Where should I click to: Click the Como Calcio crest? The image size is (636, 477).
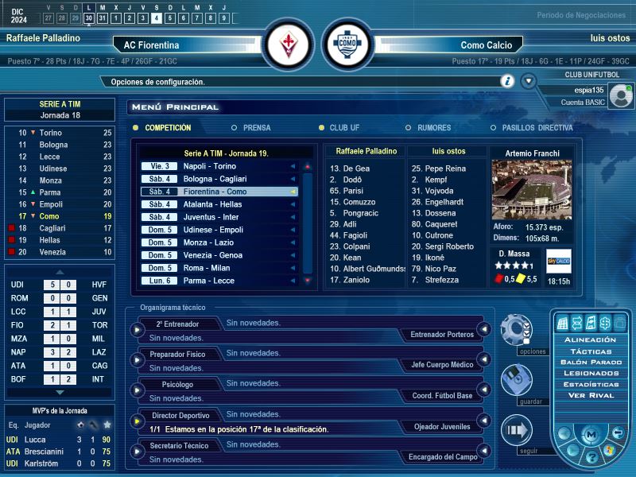point(347,45)
